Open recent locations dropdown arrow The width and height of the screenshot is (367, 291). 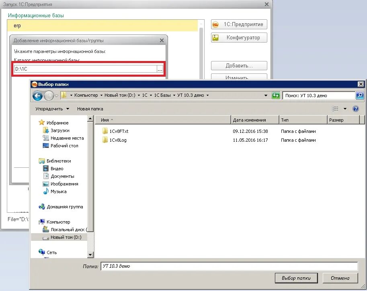56,96
